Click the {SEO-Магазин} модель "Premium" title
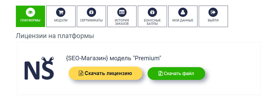The image size is (272, 98). 114,58
